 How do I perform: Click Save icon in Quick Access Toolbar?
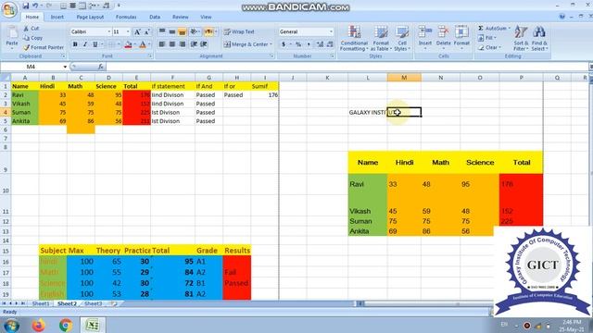coord(25,6)
